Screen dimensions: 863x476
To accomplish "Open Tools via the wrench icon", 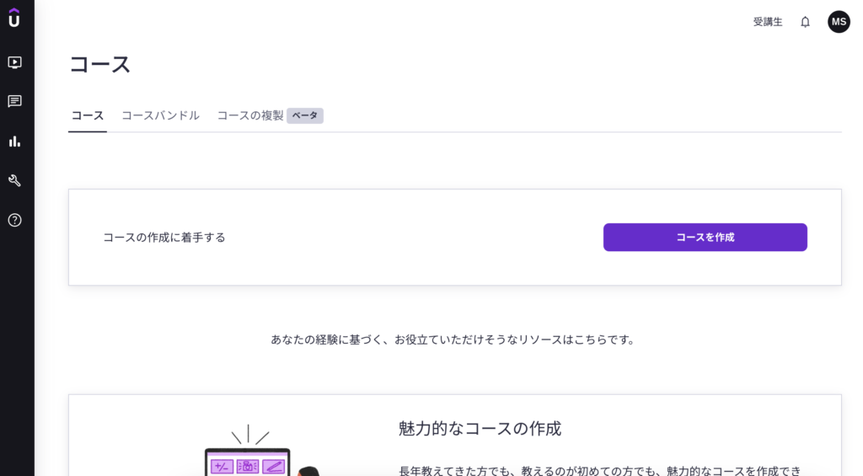I will coord(14,180).
